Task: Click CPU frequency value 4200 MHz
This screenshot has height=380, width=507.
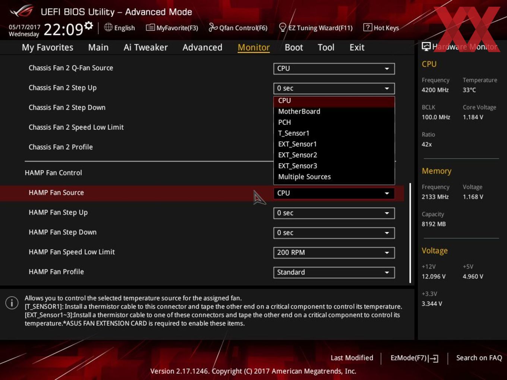Action: coord(435,90)
